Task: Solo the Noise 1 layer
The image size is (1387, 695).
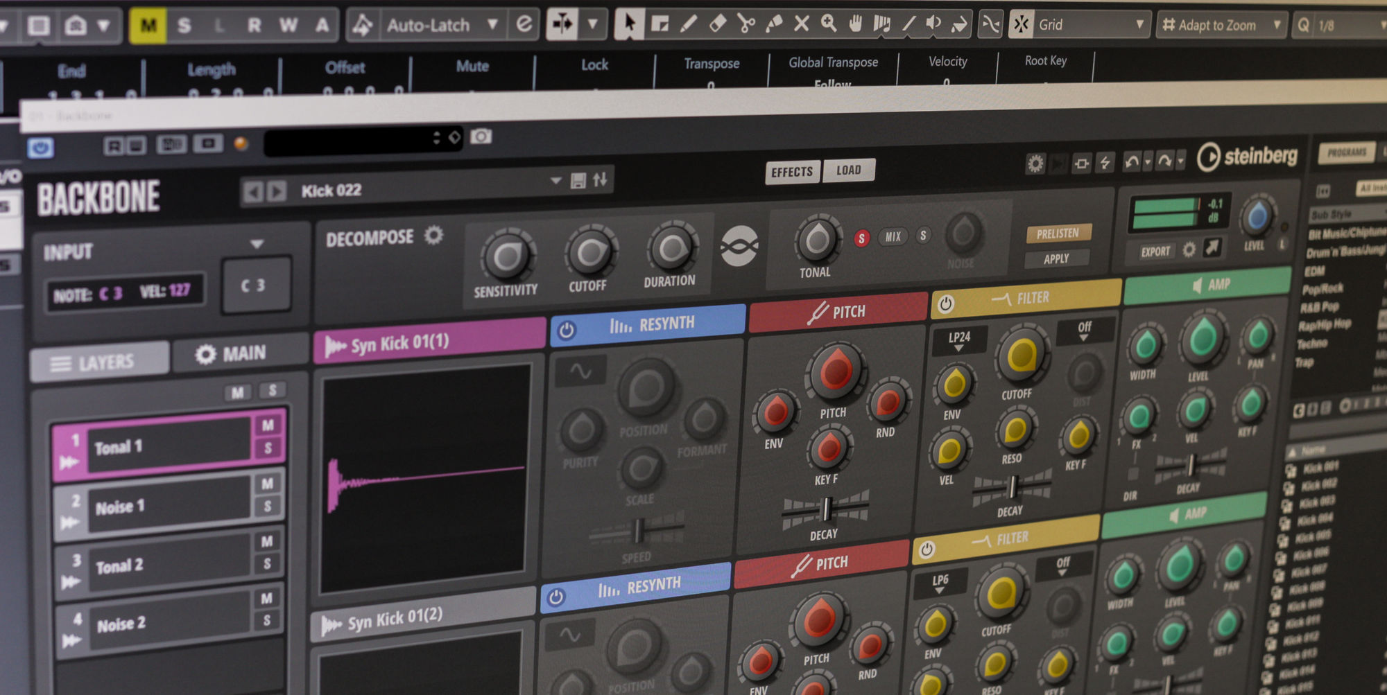Action: pos(268,506)
